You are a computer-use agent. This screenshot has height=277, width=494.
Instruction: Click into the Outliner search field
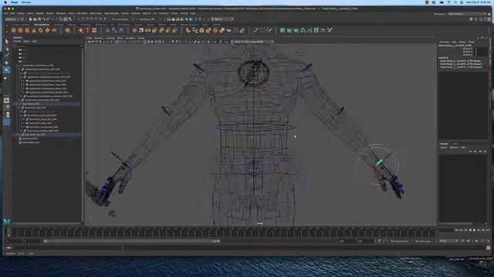point(49,46)
